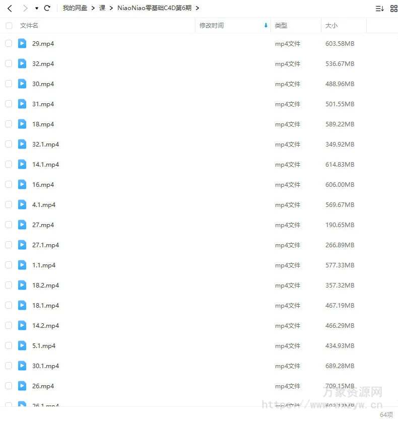This screenshot has width=398, height=422.
Task: Open the sort order menu icon
Action: click(379, 9)
